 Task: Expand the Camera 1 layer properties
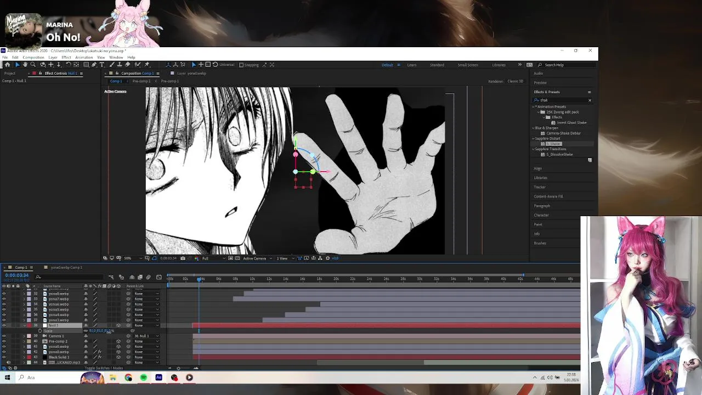click(x=24, y=336)
